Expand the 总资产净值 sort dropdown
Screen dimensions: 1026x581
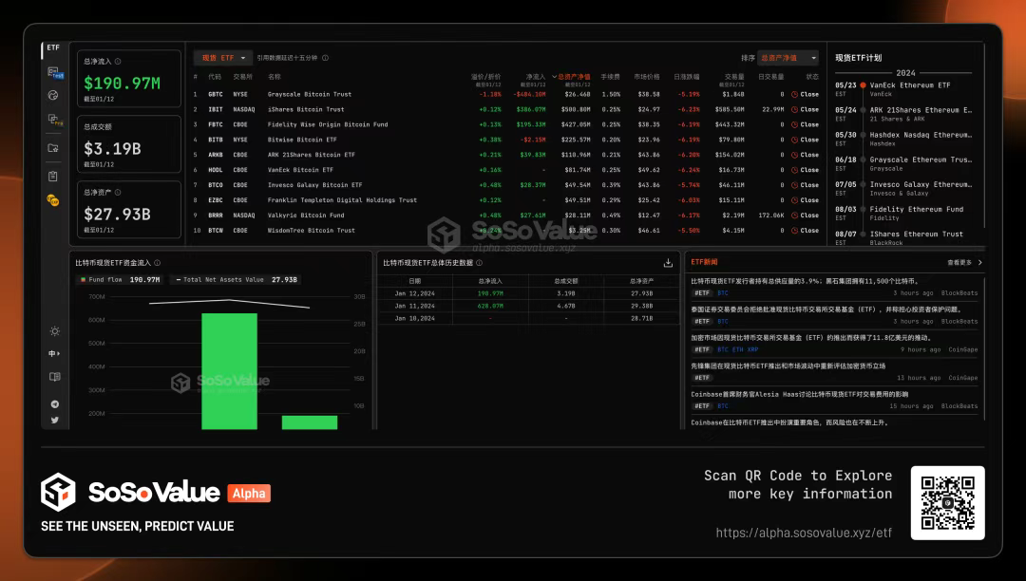point(788,58)
